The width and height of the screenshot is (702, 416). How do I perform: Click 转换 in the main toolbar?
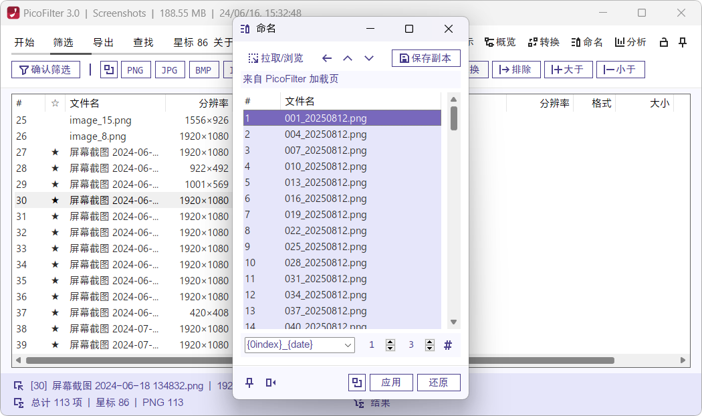click(x=544, y=42)
